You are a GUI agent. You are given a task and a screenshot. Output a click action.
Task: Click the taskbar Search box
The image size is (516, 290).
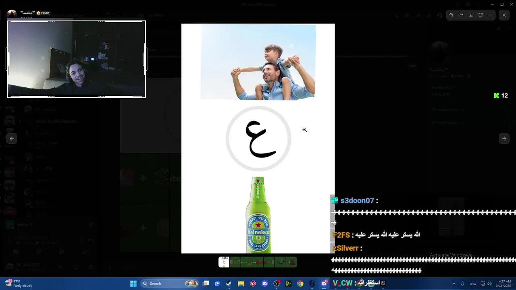click(169, 284)
